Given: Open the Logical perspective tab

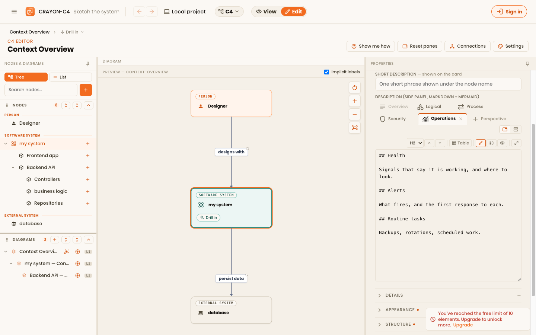Looking at the screenshot, I should pyautogui.click(x=429, y=106).
